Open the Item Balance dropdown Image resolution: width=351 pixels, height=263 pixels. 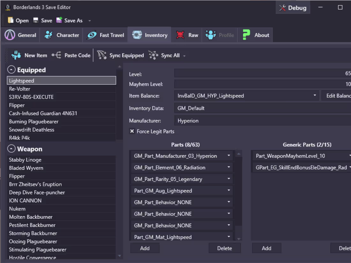[315, 96]
